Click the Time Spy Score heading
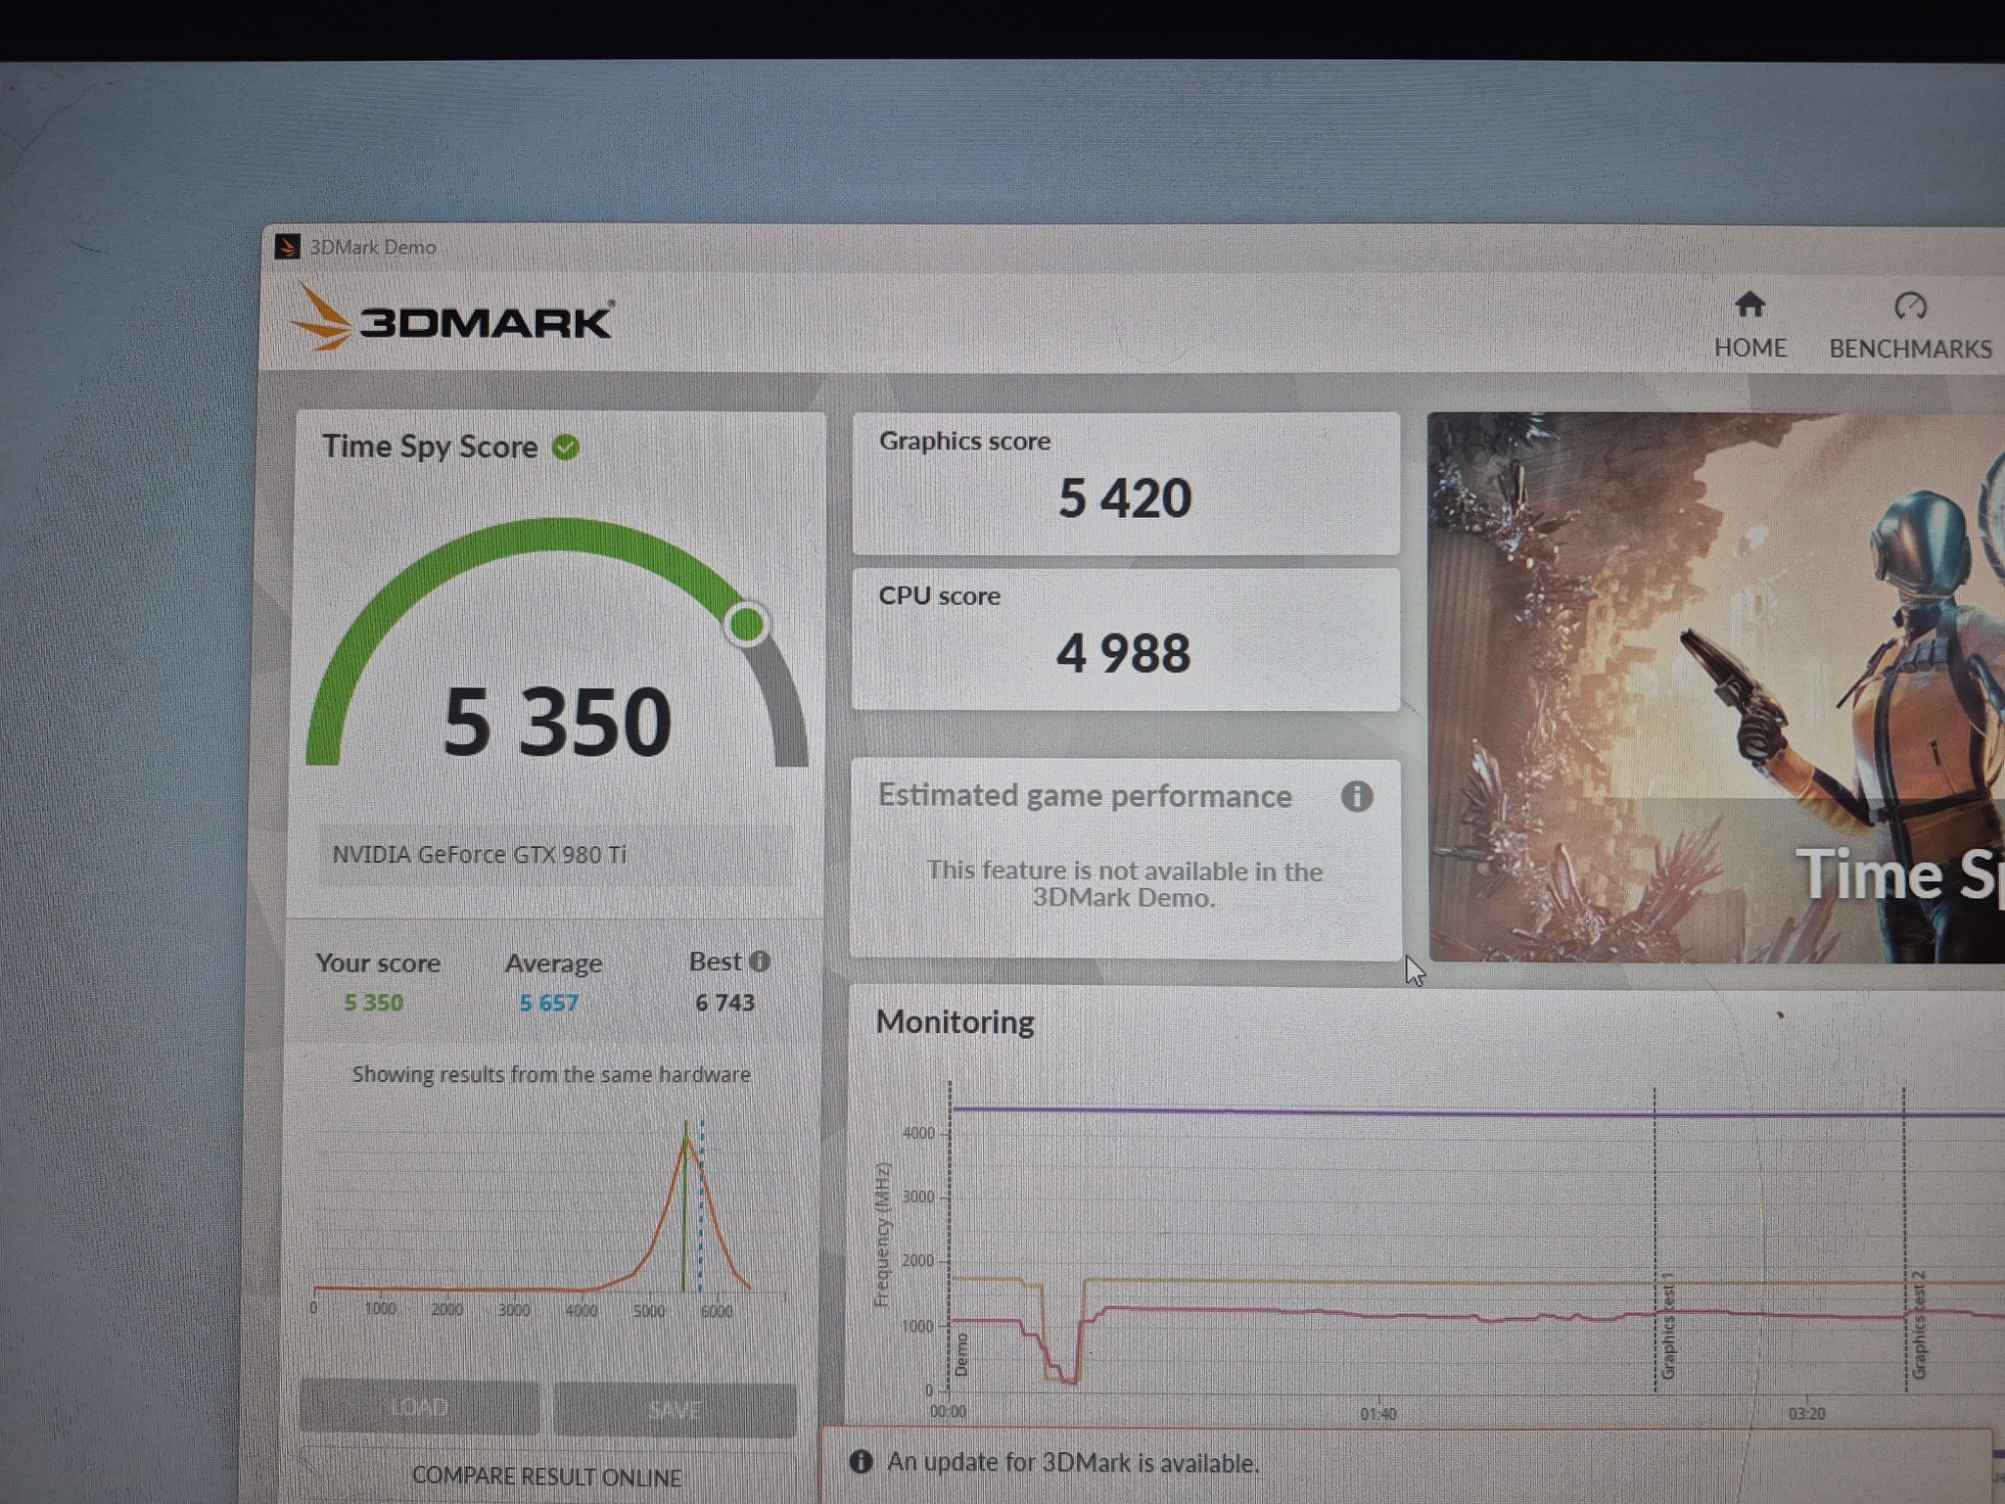Screen dimensions: 2005x1504 430,446
